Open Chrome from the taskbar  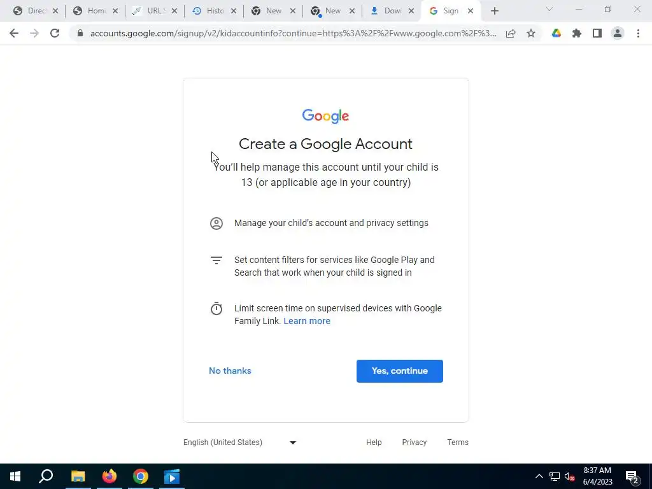pyautogui.click(x=141, y=476)
